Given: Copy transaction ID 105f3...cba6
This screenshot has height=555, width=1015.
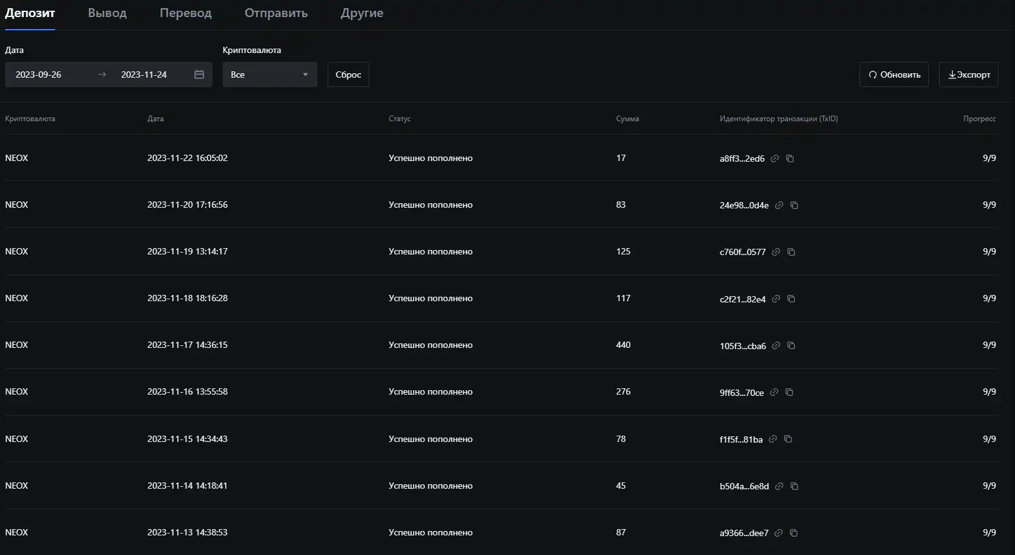Looking at the screenshot, I should pyautogui.click(x=791, y=345).
